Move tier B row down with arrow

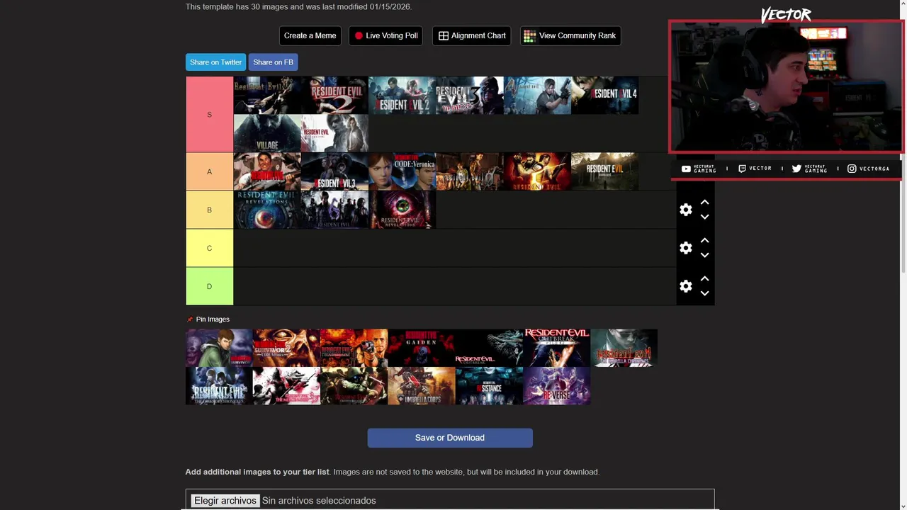[704, 217]
